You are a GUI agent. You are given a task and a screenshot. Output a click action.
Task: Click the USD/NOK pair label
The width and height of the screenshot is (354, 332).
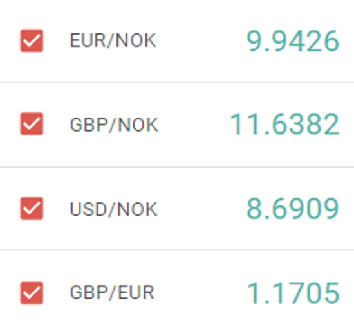tap(113, 209)
